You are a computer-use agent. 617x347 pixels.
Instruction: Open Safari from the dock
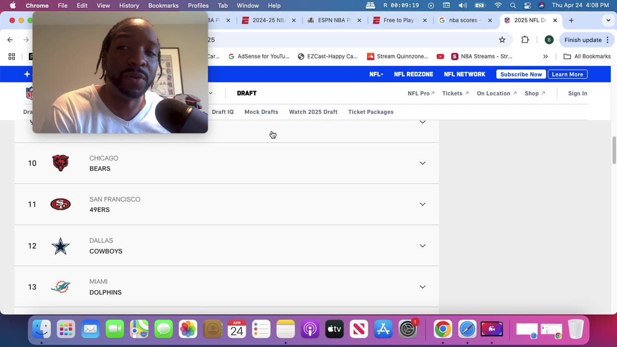click(x=467, y=329)
